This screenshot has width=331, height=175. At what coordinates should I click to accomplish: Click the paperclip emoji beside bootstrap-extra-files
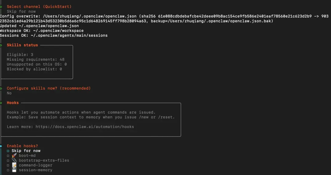(14, 160)
